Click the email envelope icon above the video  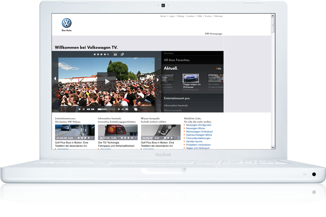click(x=115, y=54)
